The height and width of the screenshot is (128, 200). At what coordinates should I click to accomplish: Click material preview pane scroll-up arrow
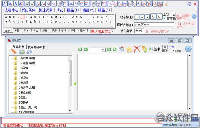click(189, 56)
